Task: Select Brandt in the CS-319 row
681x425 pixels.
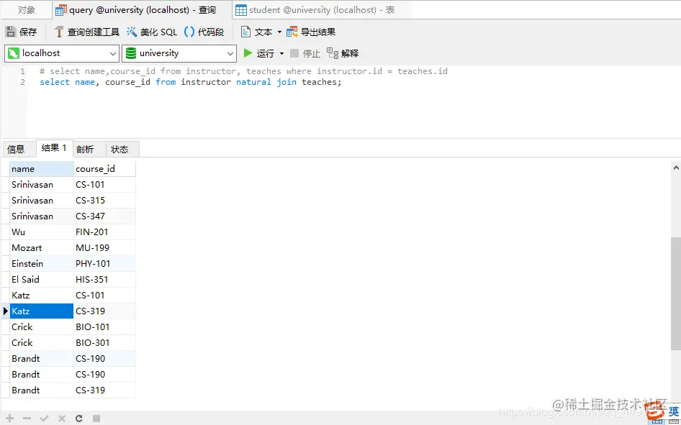Action: pos(42,390)
